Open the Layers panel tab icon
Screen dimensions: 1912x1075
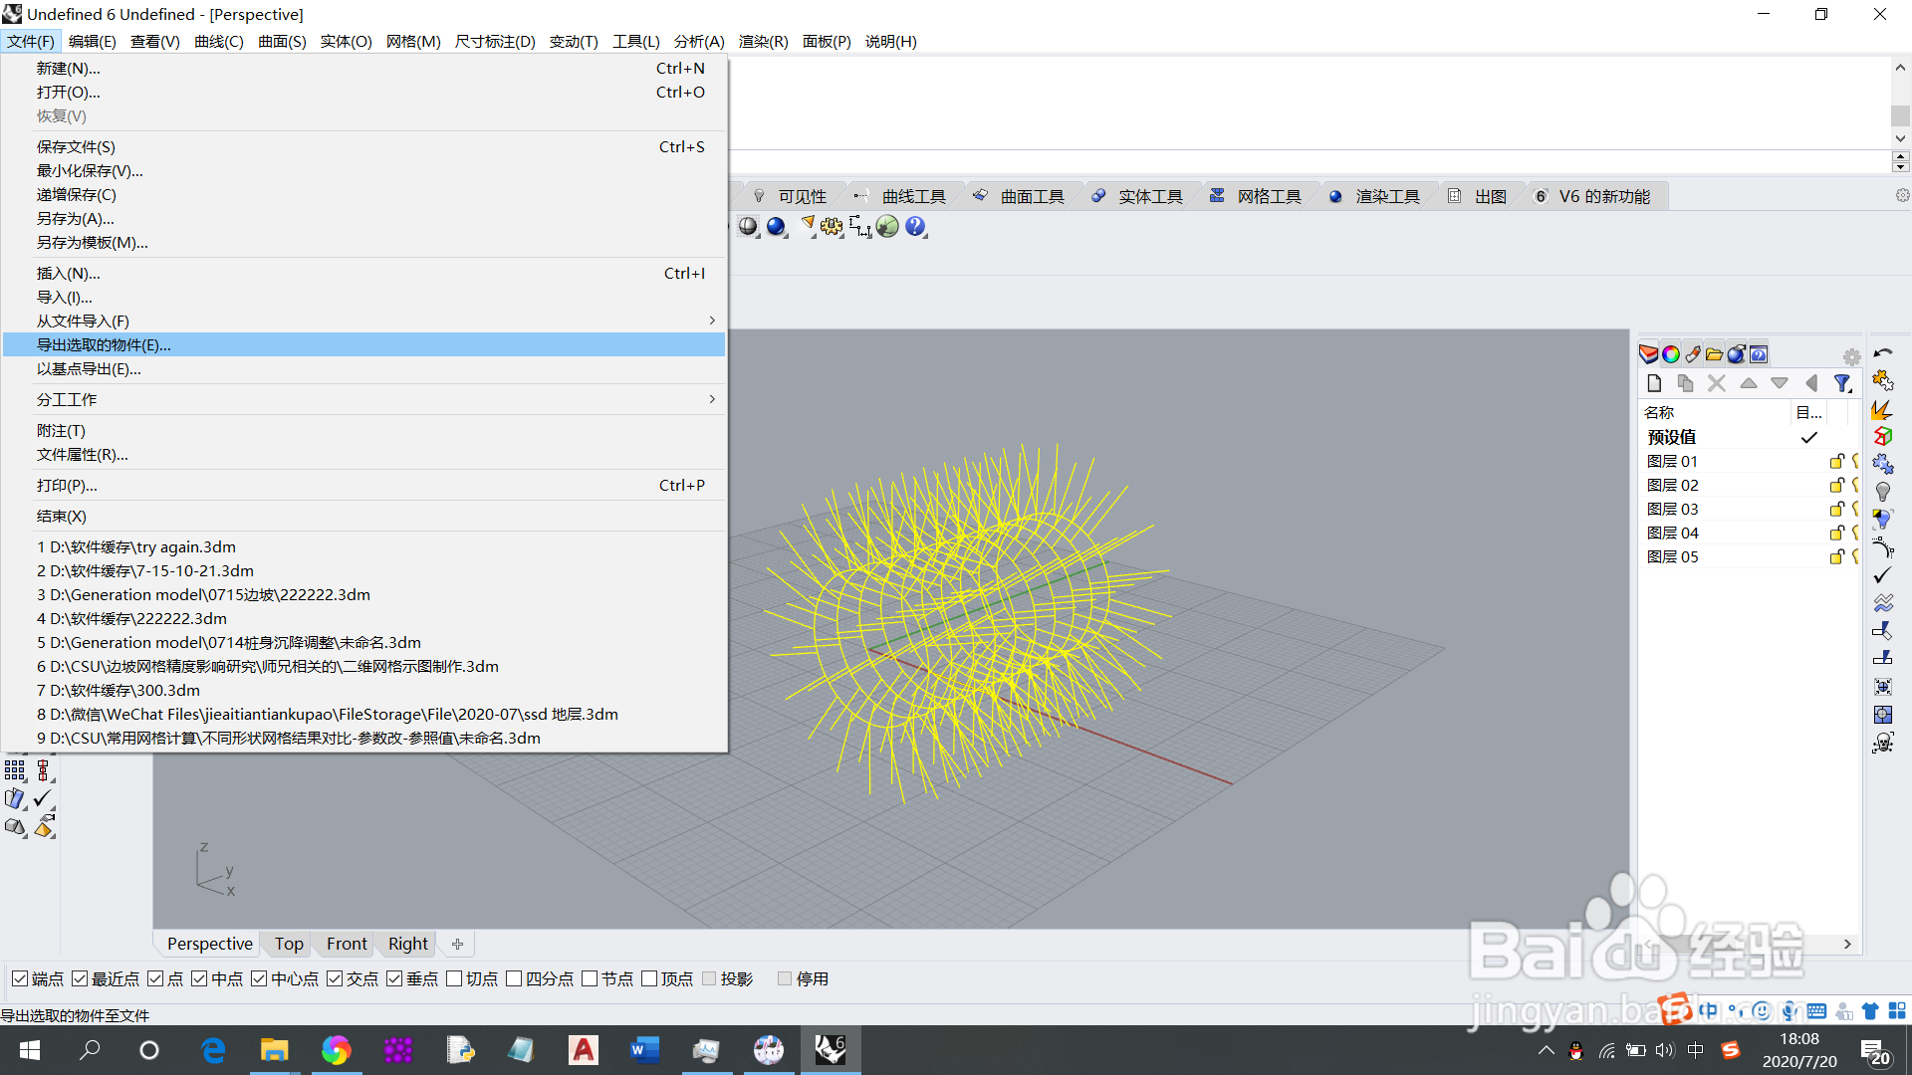coord(1649,354)
